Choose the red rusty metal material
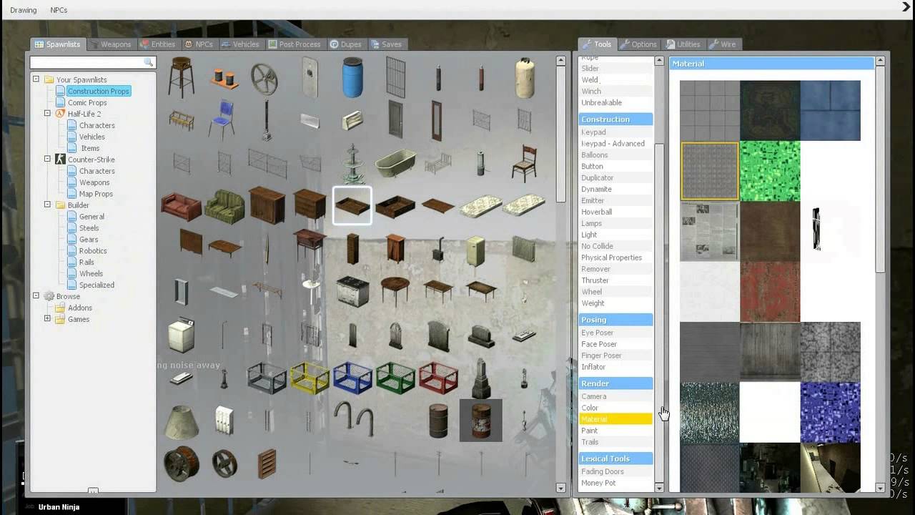Image resolution: width=915 pixels, height=515 pixels. pyautogui.click(x=770, y=291)
